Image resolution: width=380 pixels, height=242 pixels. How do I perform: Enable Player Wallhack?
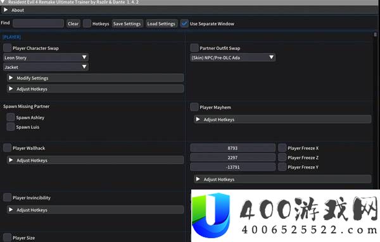point(7,148)
